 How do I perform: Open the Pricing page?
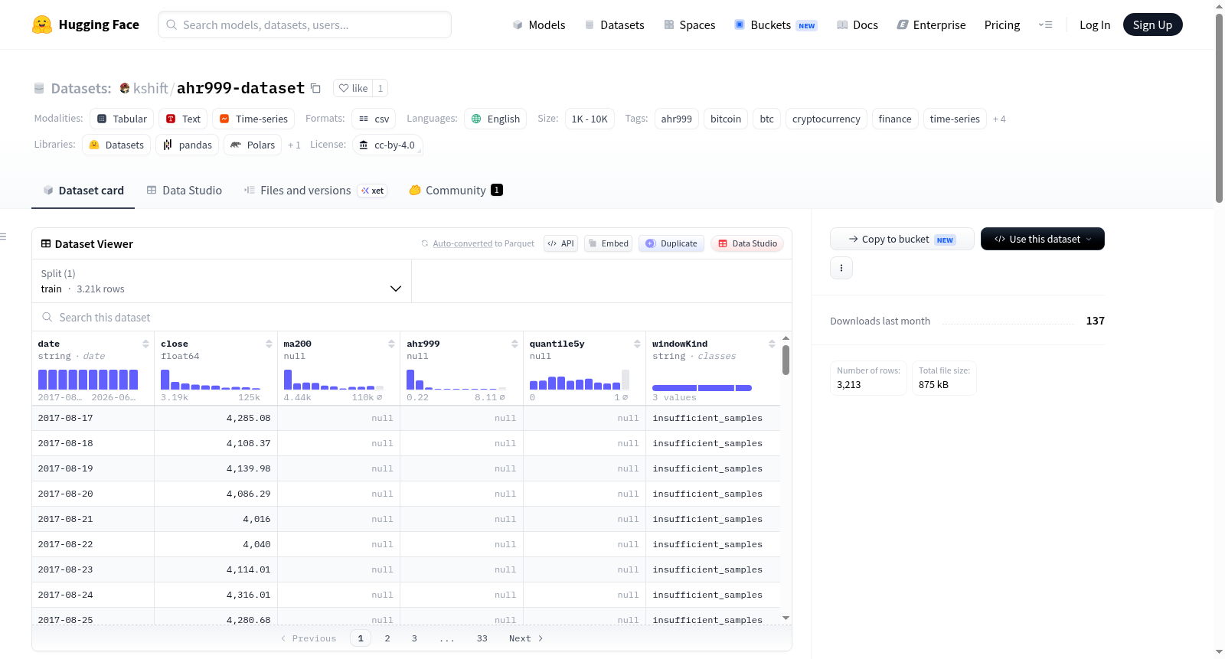(x=1002, y=25)
